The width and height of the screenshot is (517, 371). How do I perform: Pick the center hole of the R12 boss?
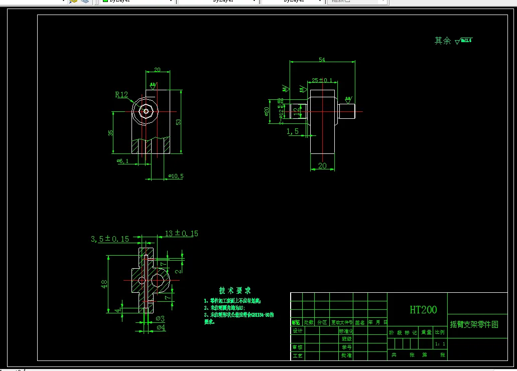point(146,111)
